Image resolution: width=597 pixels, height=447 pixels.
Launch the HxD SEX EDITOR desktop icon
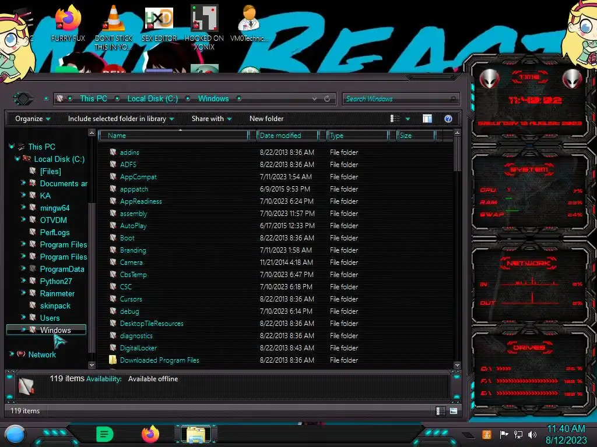click(159, 23)
